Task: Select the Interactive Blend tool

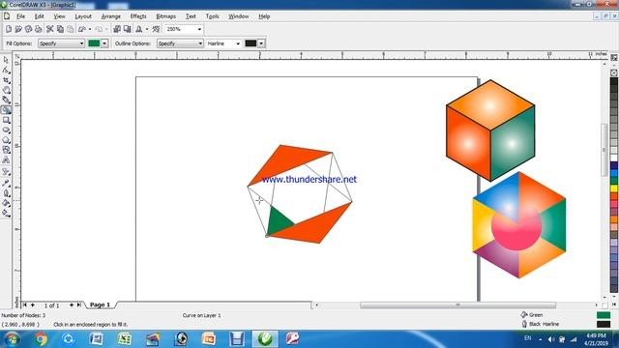Action: tap(6, 172)
